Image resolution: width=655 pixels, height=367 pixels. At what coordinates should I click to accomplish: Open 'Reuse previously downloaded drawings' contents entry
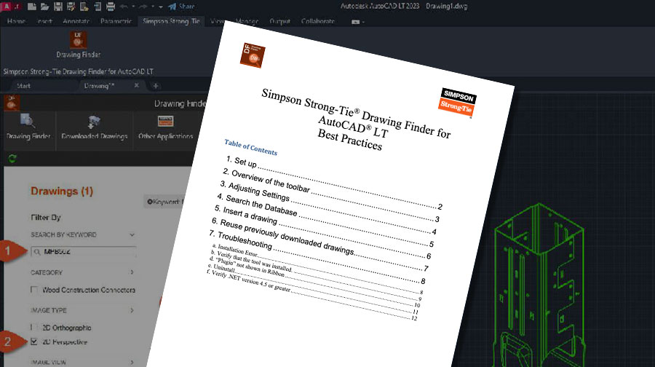(319, 245)
